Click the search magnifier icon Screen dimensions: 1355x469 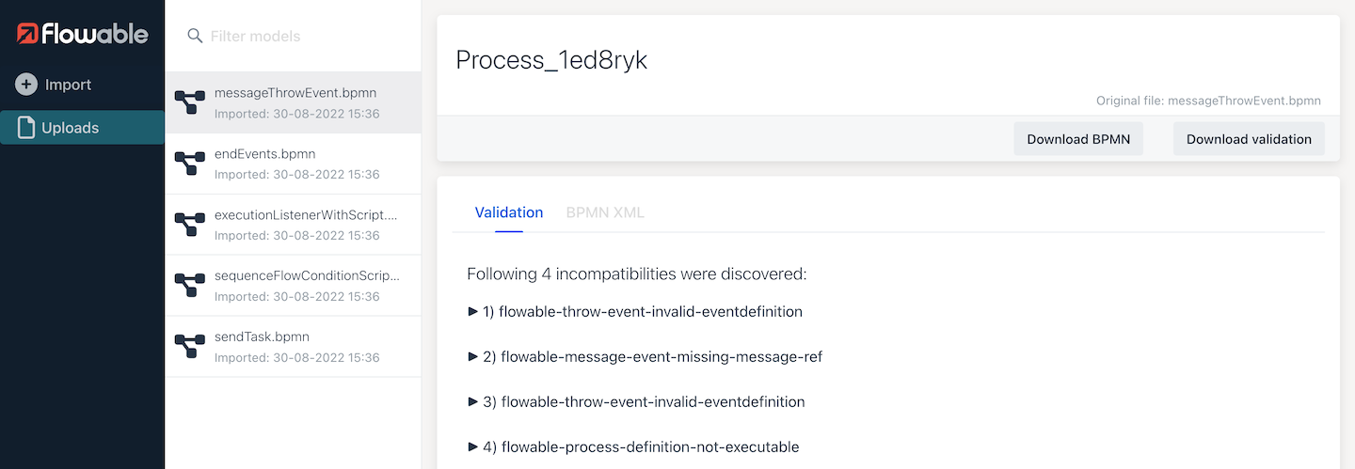pos(195,36)
